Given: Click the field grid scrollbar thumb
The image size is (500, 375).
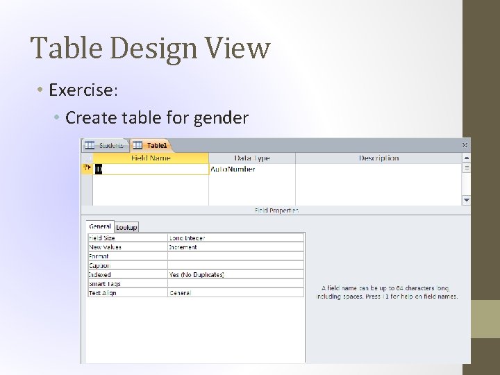Looking at the screenshot, I should (x=466, y=168).
